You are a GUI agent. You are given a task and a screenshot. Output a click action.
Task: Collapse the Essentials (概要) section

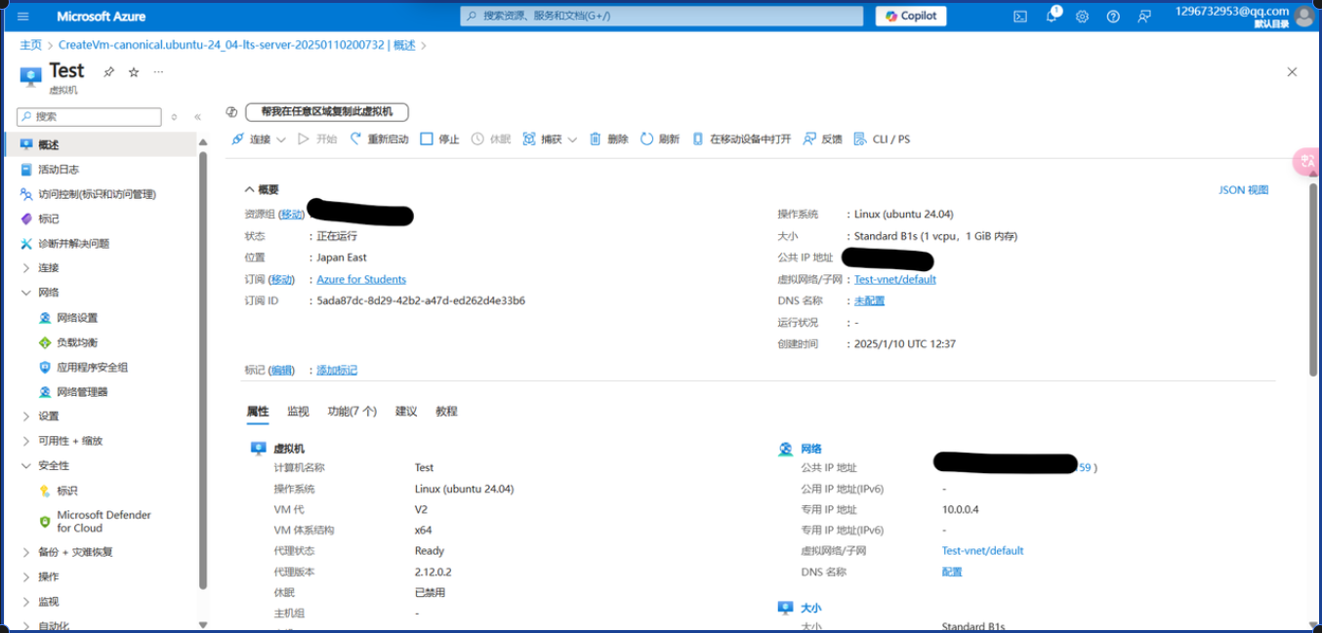coord(262,189)
